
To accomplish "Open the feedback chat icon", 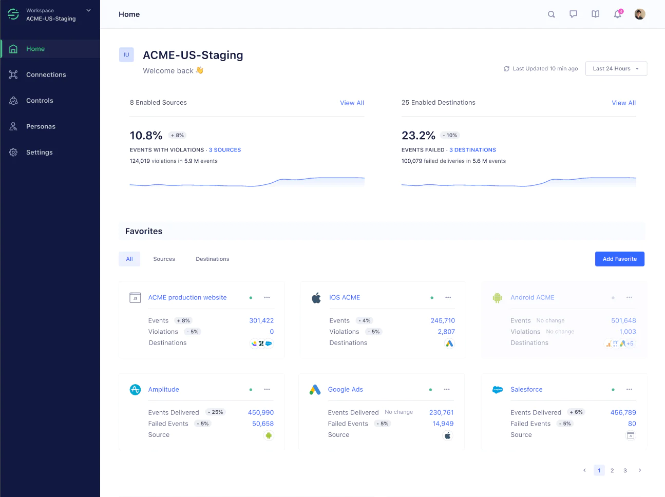I will pos(573,14).
